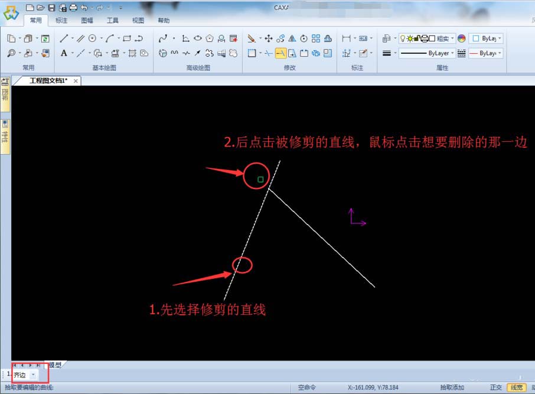
Task: Select the Text tool marked with letter A
Action: pyautogui.click(x=64, y=53)
